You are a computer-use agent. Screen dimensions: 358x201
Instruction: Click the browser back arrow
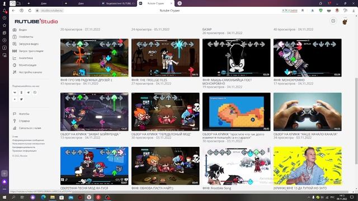[x=13, y=11]
